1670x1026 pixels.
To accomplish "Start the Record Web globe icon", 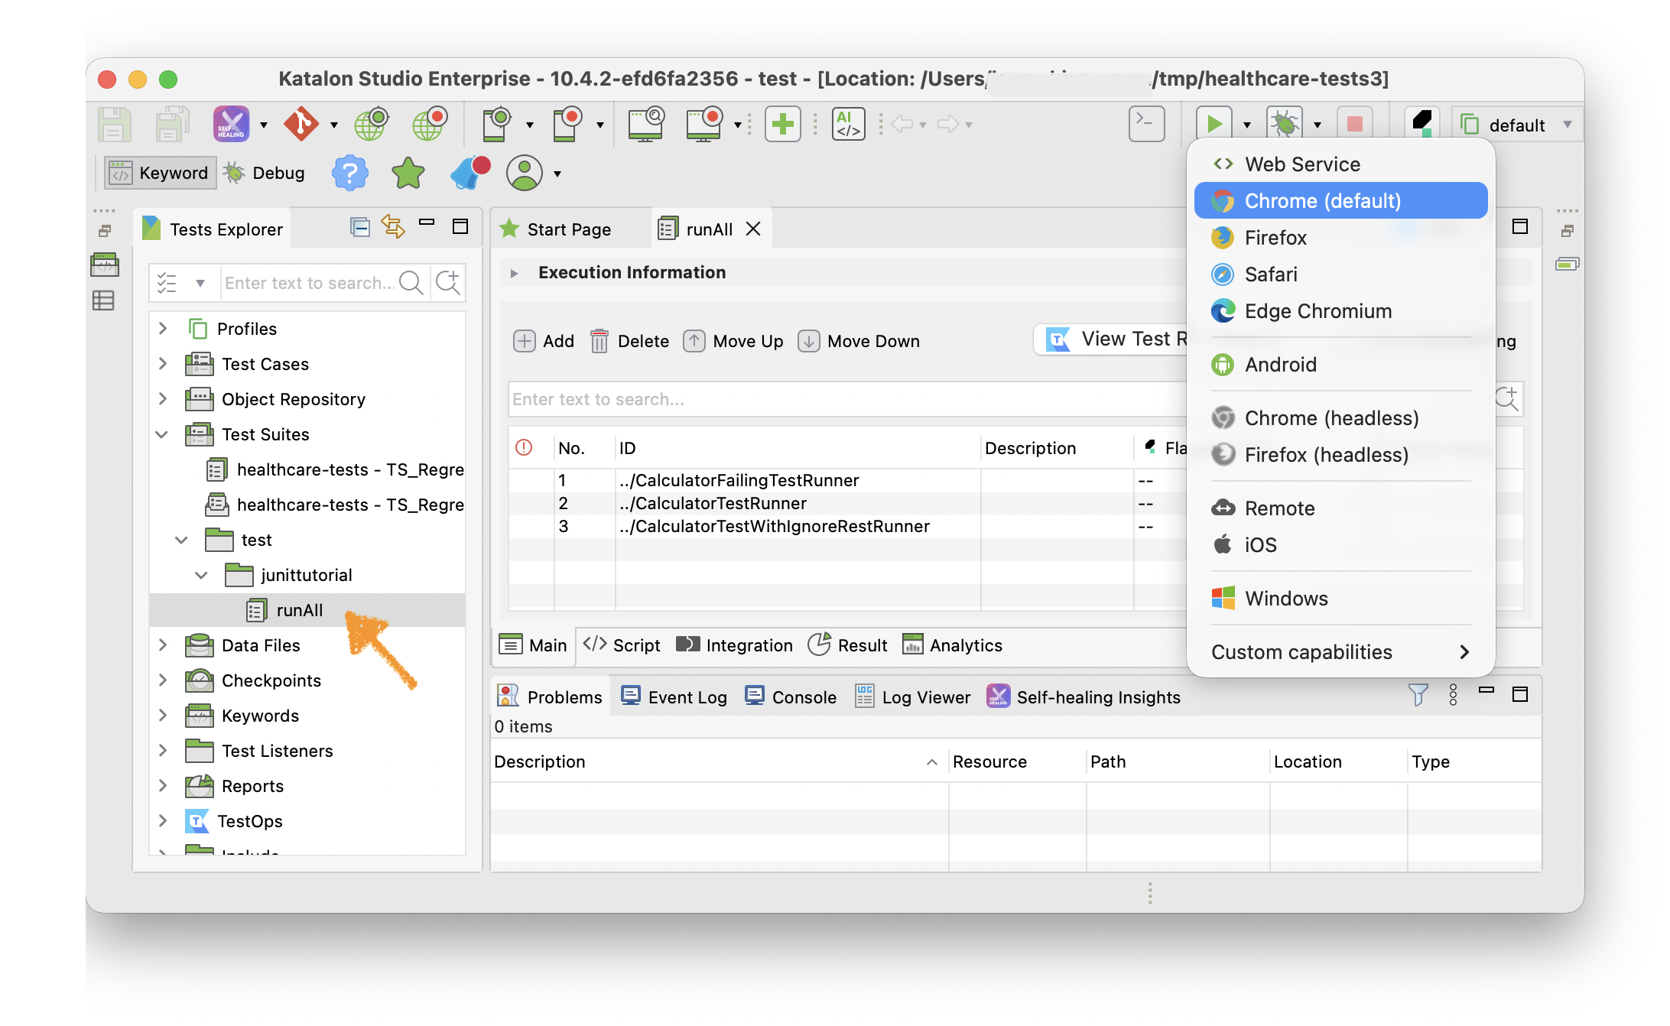I will [x=430, y=124].
